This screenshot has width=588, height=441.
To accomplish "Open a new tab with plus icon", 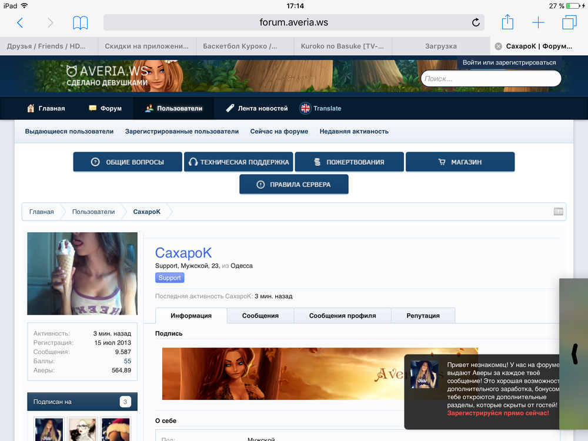I will click(538, 23).
